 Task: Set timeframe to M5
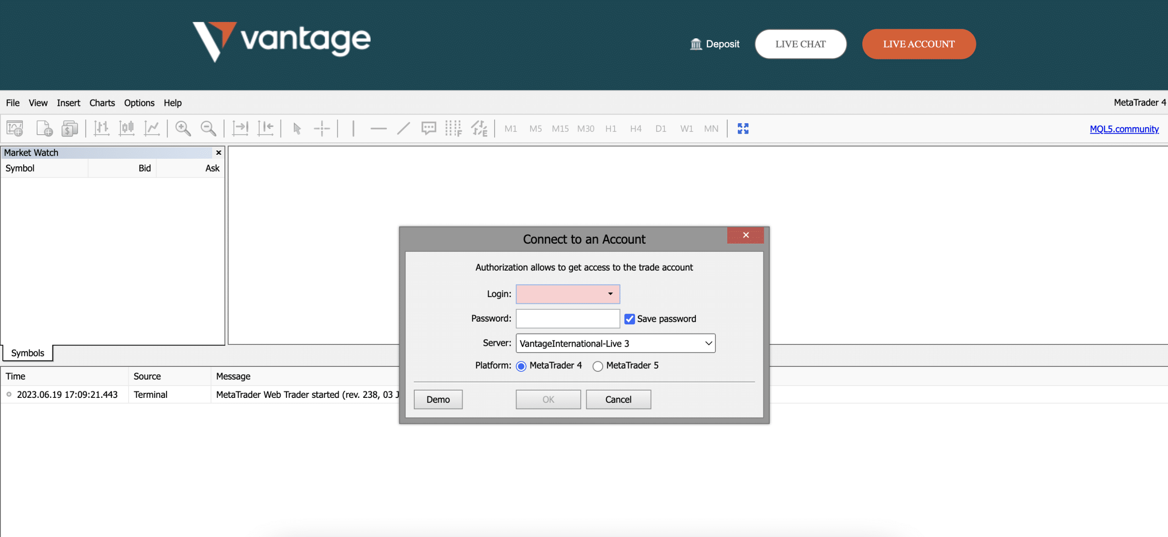tap(536, 129)
